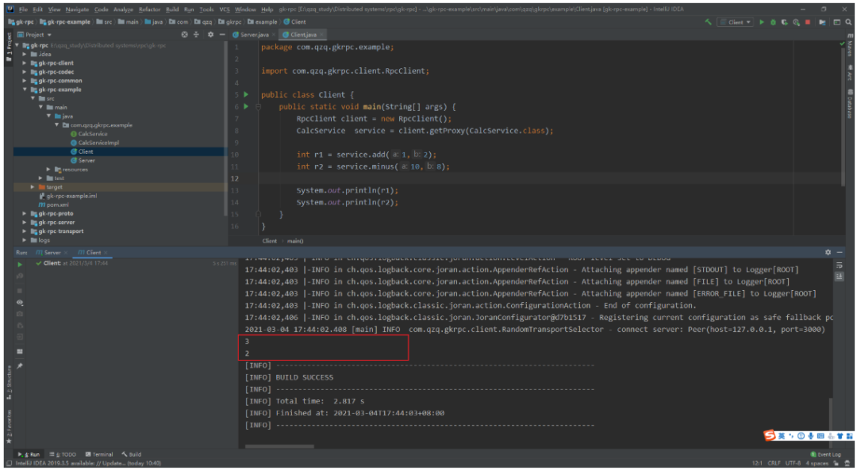This screenshot has width=857, height=470.
Task: Open the Refactor menu
Action: tap(149, 9)
